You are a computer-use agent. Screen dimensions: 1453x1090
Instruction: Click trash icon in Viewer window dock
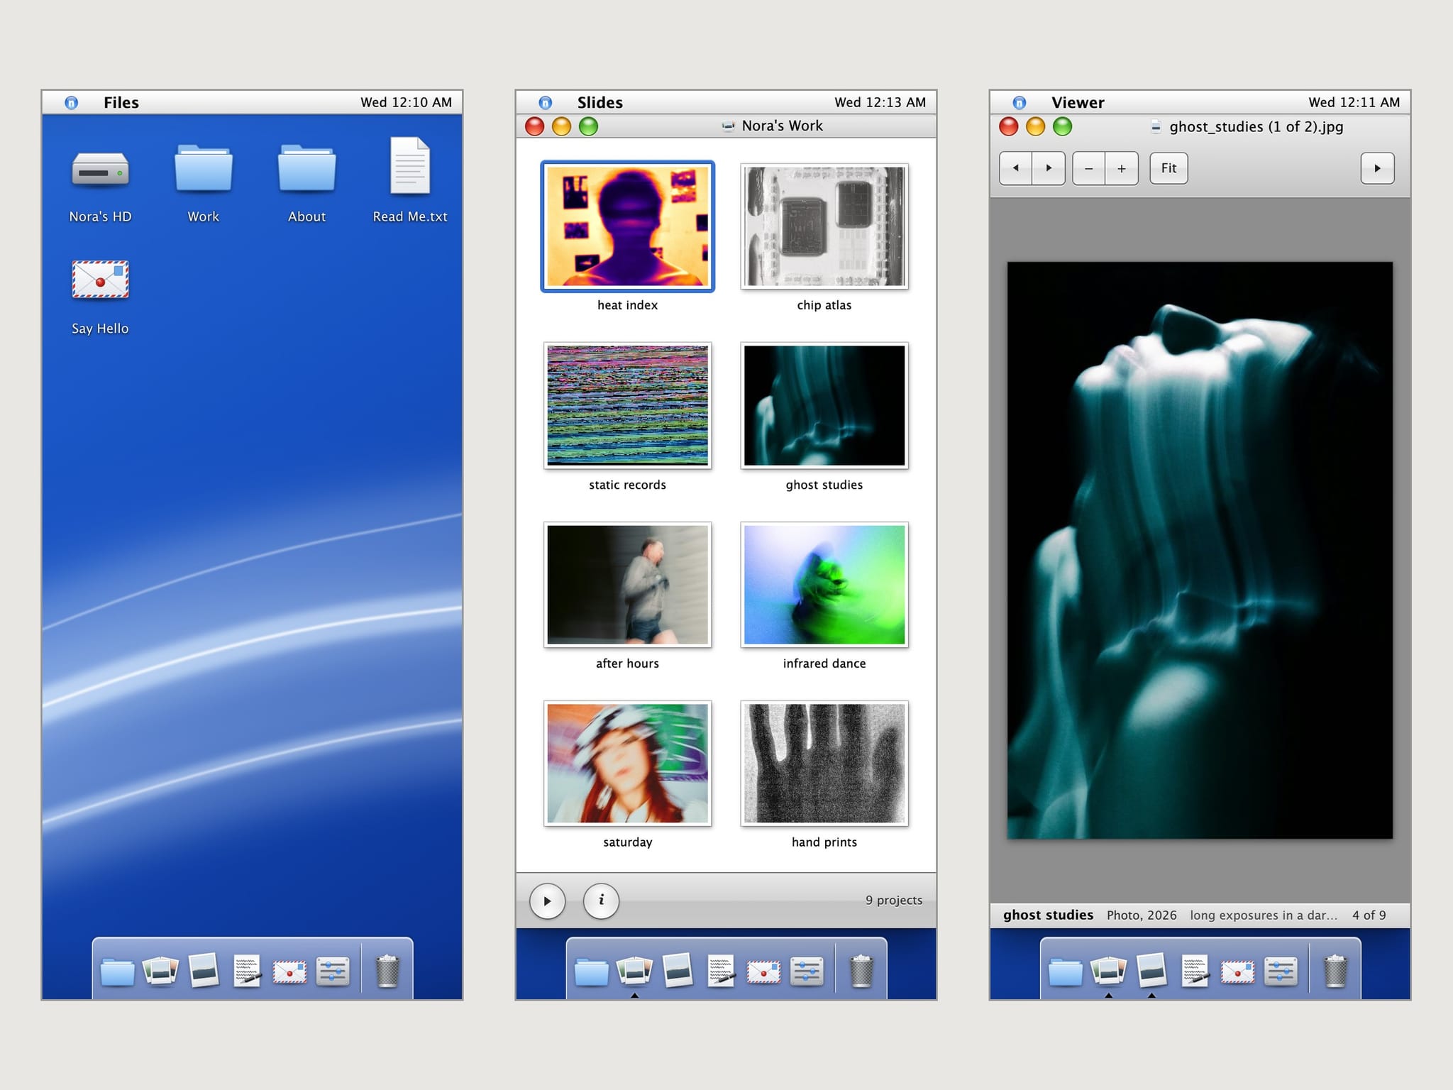pos(1335,971)
